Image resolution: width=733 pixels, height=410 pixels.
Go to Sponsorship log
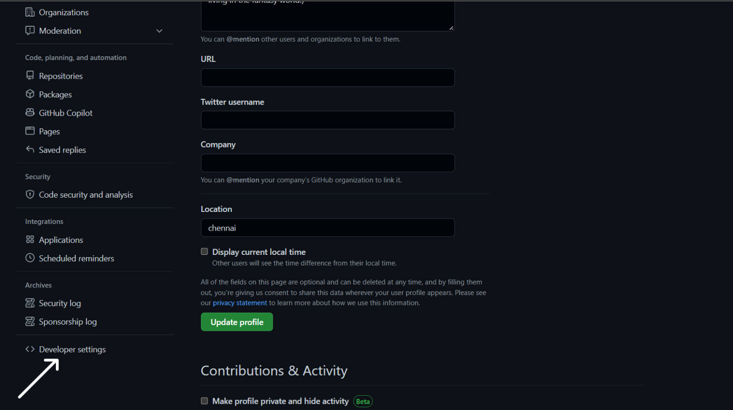67,322
